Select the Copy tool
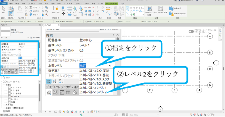The height and width of the screenshot is (117, 225). click(69, 14)
